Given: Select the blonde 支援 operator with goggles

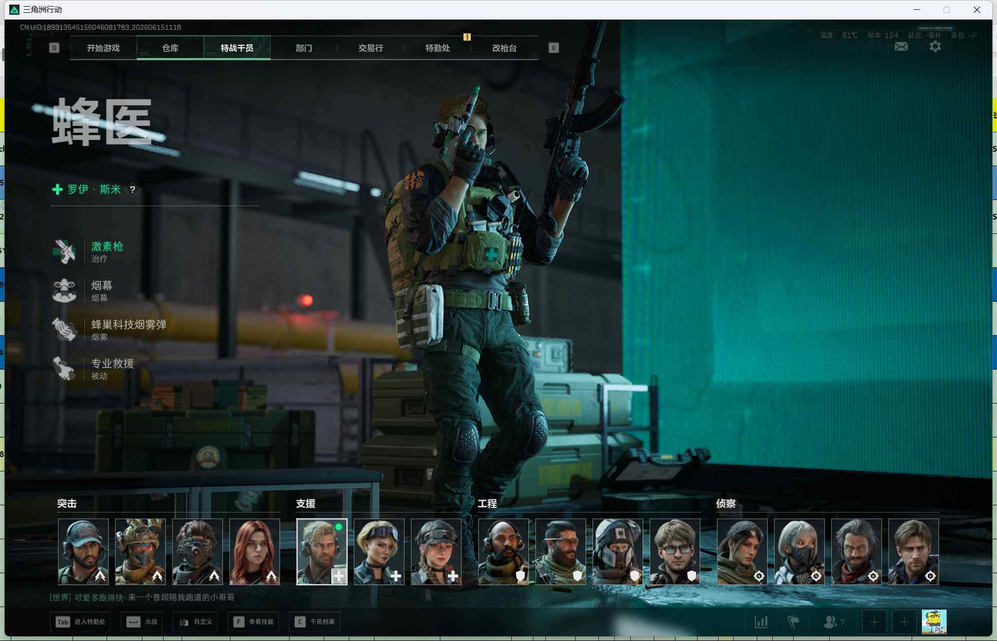Looking at the screenshot, I should [x=379, y=552].
